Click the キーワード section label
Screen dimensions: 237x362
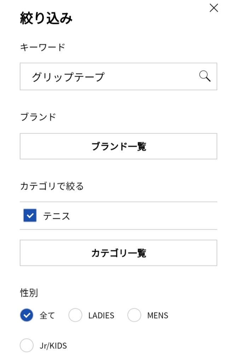[x=42, y=47]
